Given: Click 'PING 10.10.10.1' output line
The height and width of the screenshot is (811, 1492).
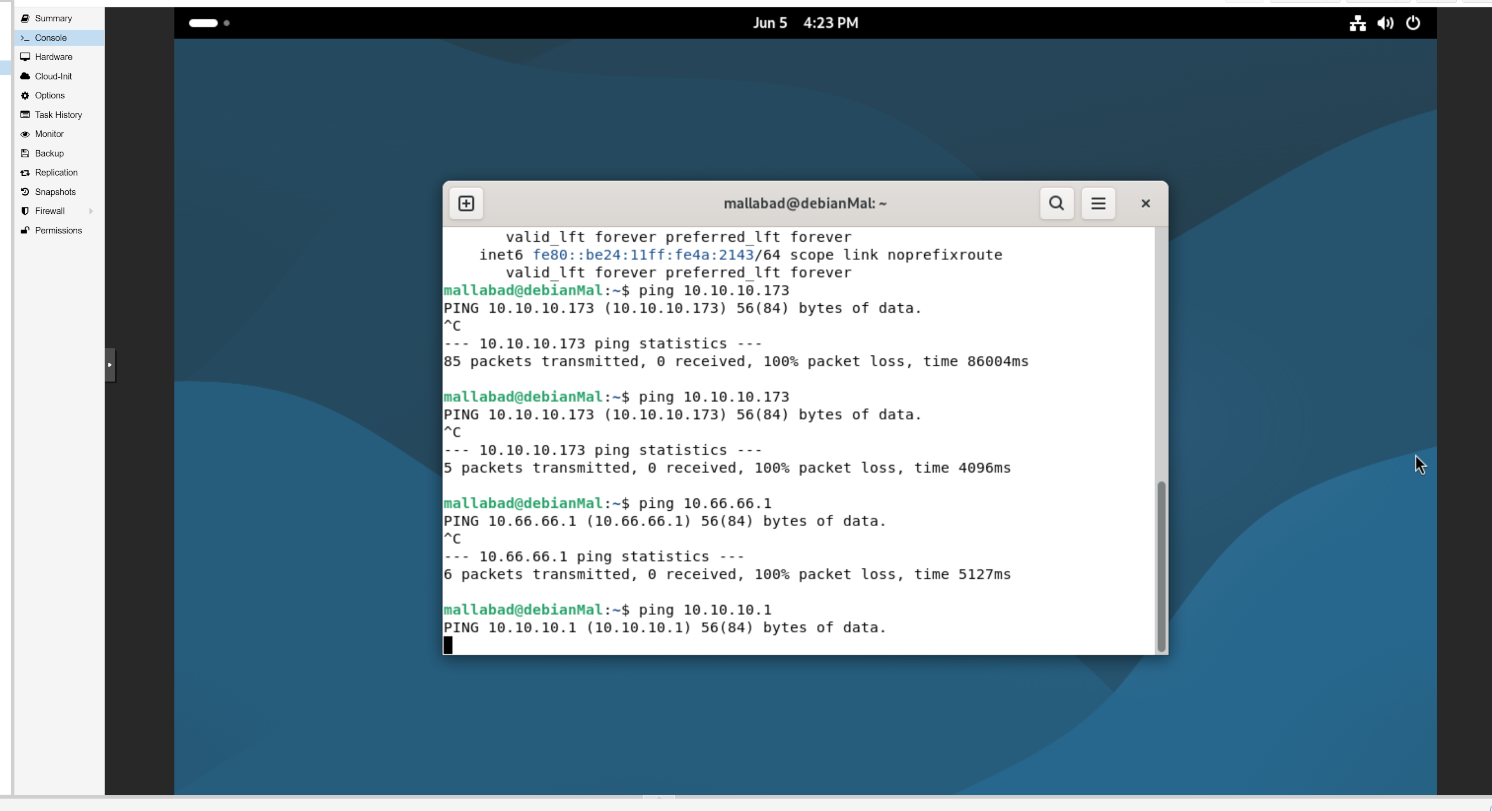Looking at the screenshot, I should 665,628.
